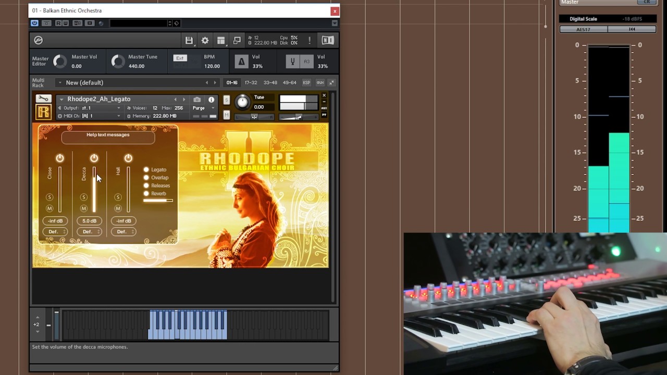
Task: Click the Decca 5.0 dB value field
Action: point(89,221)
